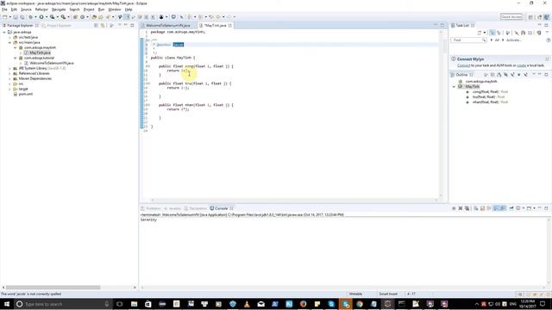Collapse the java-askqa project node
The width and height of the screenshot is (552, 310).
4,32
